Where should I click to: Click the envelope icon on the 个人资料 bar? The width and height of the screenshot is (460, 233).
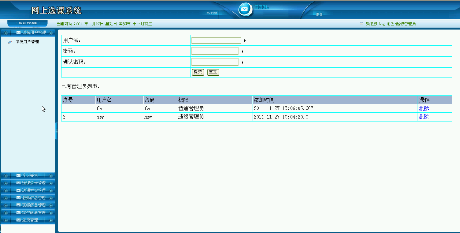pyautogui.click(x=19, y=176)
